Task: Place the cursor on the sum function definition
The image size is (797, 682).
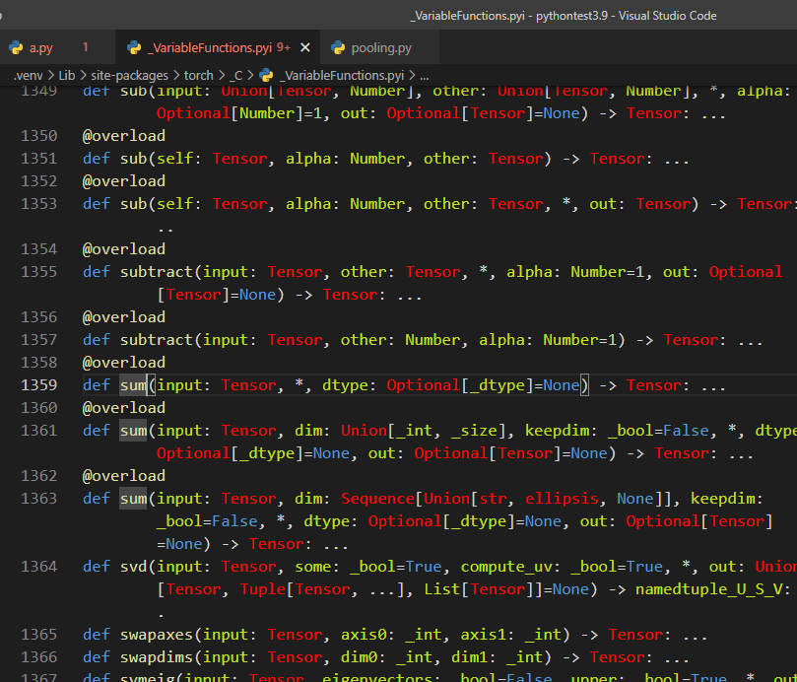Action: (x=132, y=384)
